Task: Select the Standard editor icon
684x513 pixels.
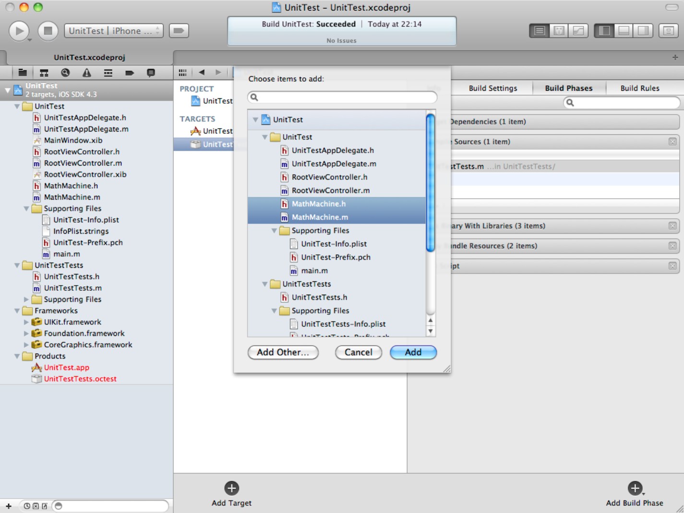Action: point(540,31)
